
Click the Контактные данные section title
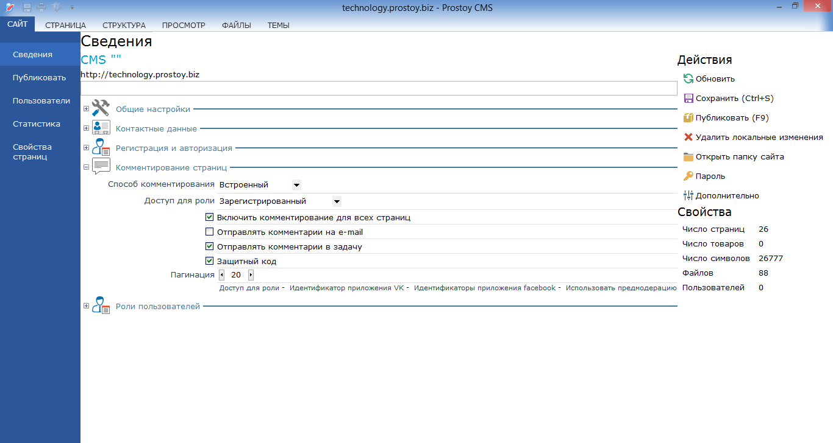pyautogui.click(x=156, y=128)
